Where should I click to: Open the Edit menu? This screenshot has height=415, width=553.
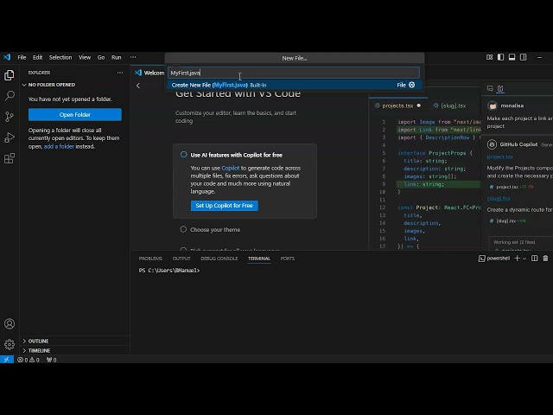[x=38, y=57]
